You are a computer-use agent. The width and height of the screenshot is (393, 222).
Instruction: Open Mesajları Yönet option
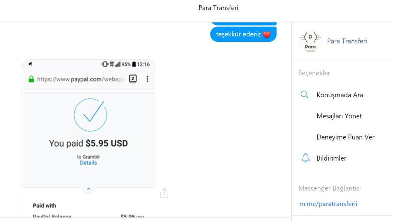click(339, 116)
